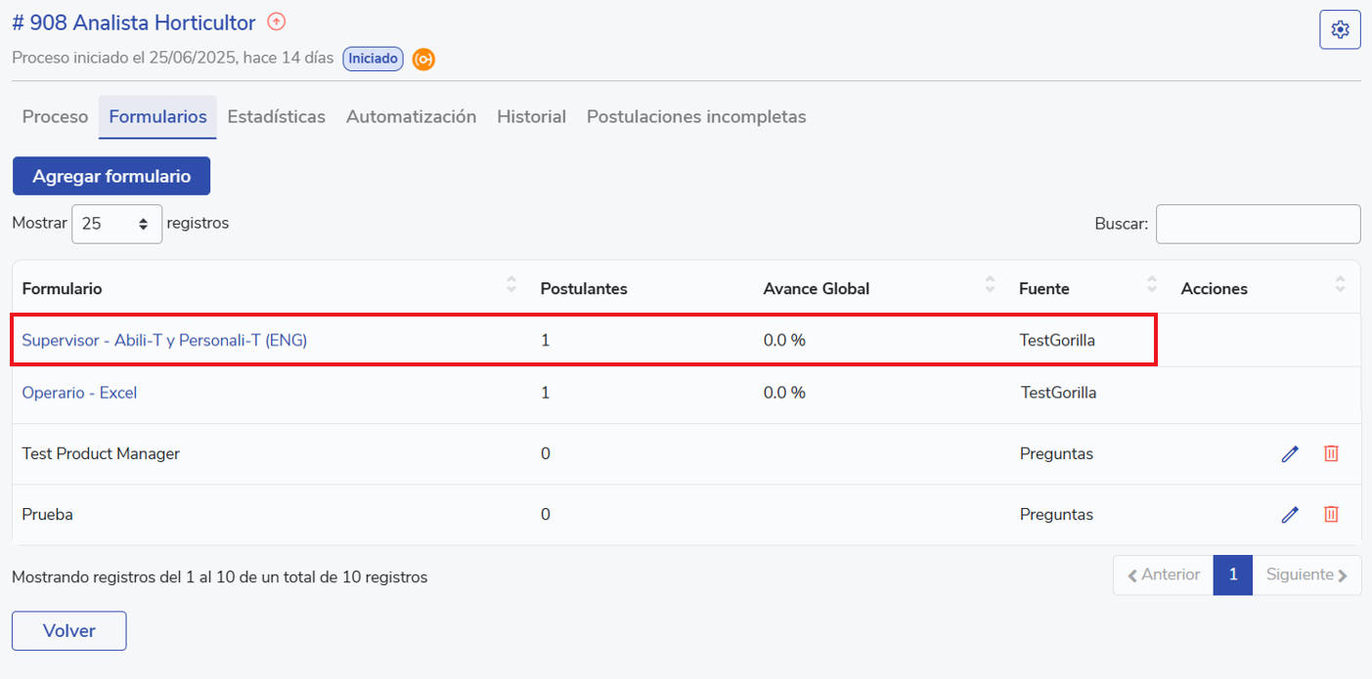The image size is (1372, 679).
Task: Open the Historial tab
Action: point(531,117)
